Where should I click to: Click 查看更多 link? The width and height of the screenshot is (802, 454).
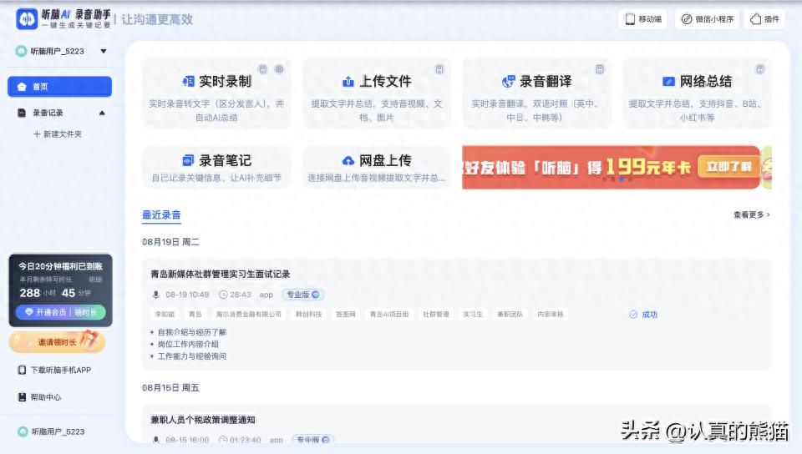click(751, 215)
